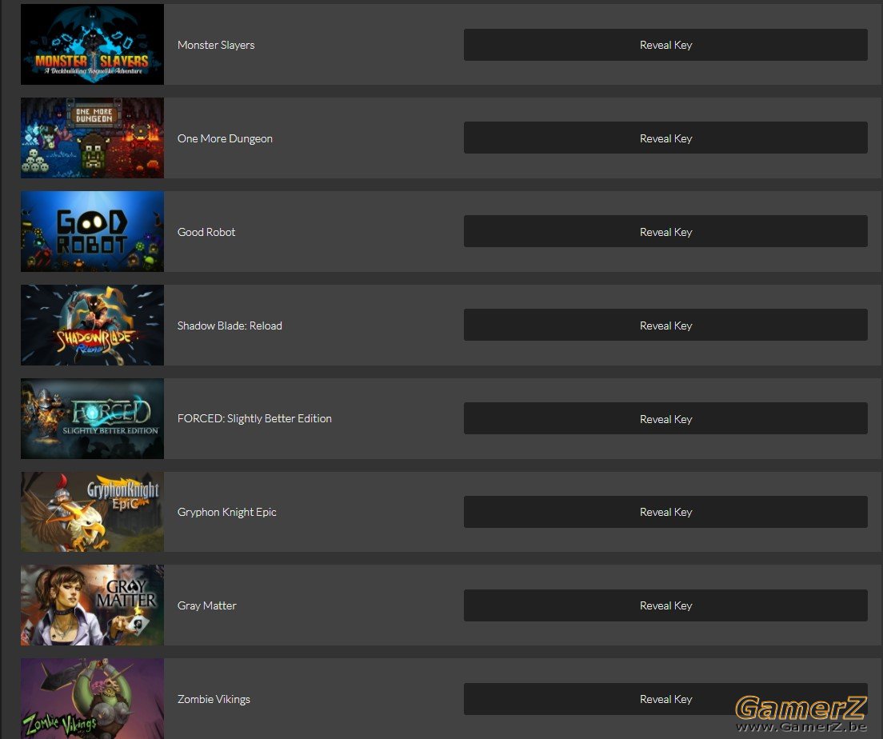Reveal the Gray Matter key
Screen dimensions: 883x739
[665, 605]
